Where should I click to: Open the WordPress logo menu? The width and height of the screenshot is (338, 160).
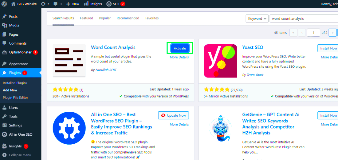tap(4, 4)
